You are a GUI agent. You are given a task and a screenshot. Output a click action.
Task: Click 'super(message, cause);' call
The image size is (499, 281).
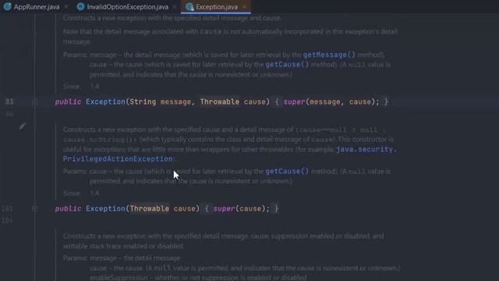[331, 102]
